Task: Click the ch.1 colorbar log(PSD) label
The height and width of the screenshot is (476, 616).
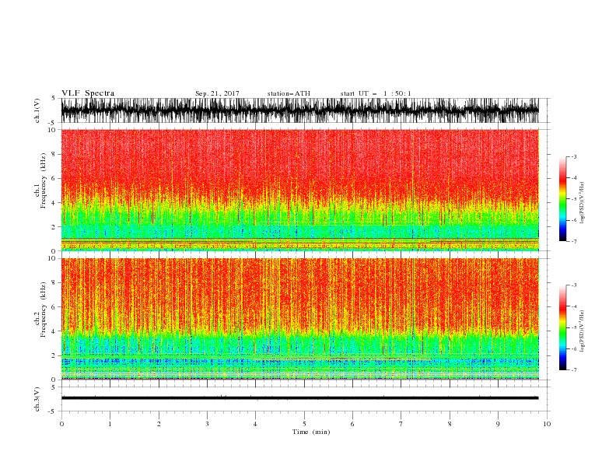Action: 583,203
